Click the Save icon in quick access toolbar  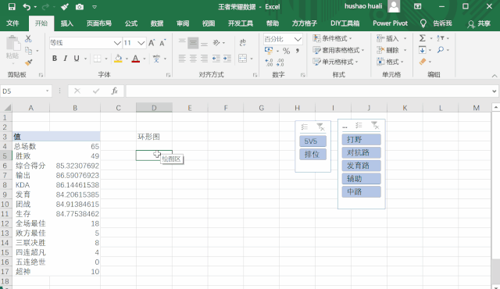coord(12,7)
